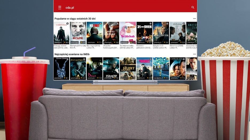Open title 'Babylon A.D. (2008) Lektor PL'
This screenshot has width=250, height=140.
point(160,46)
